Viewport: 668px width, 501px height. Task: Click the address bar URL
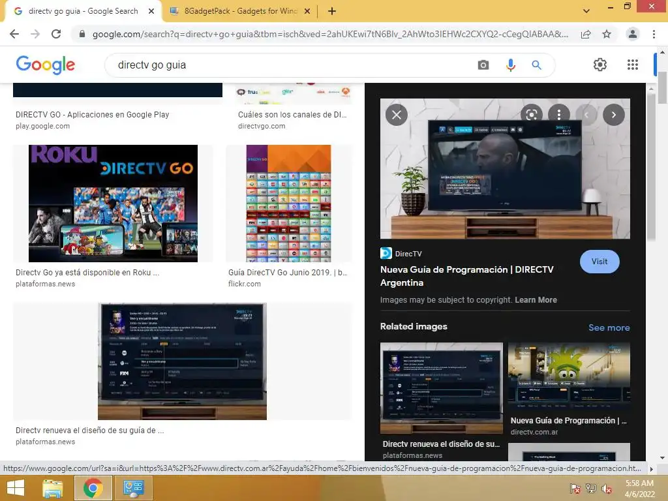pos(330,34)
